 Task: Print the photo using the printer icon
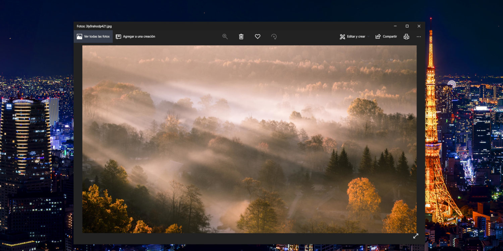[x=406, y=36]
